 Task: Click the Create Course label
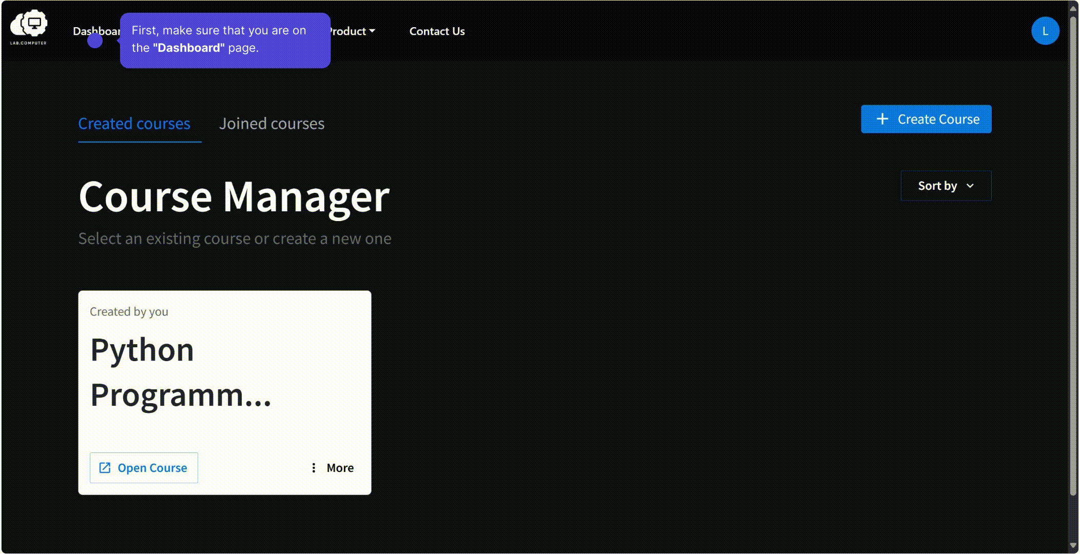(938, 119)
